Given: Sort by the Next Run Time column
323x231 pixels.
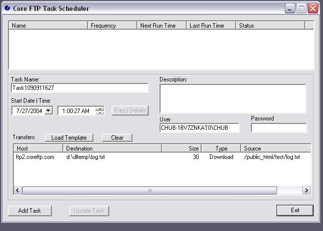Looking at the screenshot, I should coord(161,26).
